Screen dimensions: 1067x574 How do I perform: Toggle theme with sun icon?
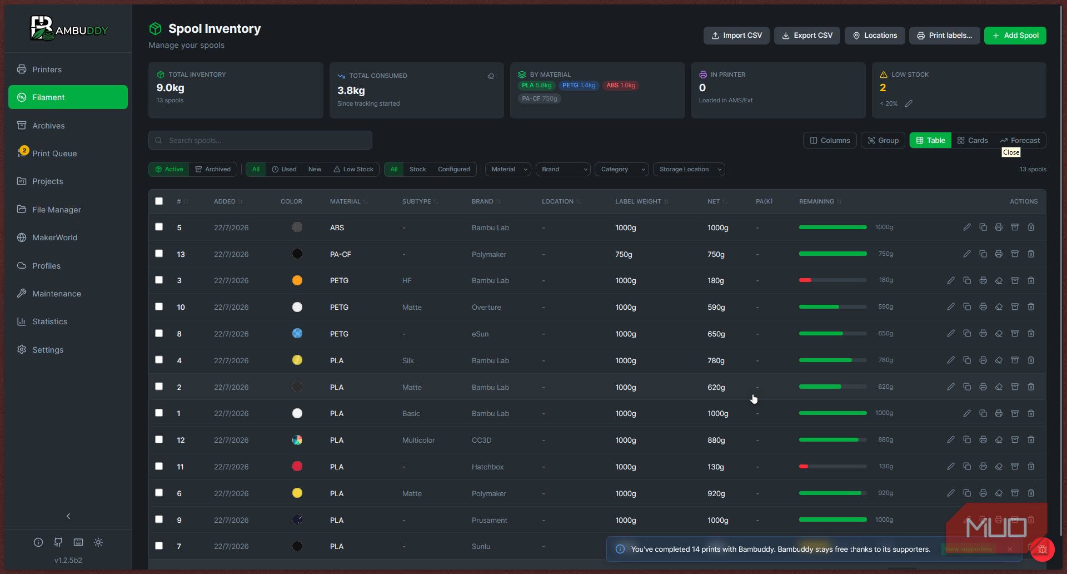click(x=98, y=542)
